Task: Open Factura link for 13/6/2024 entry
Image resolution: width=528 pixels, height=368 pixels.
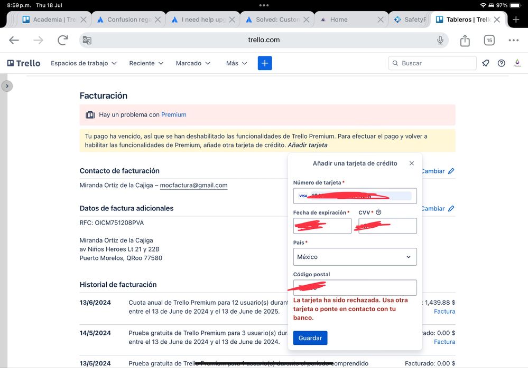Action: [444, 311]
